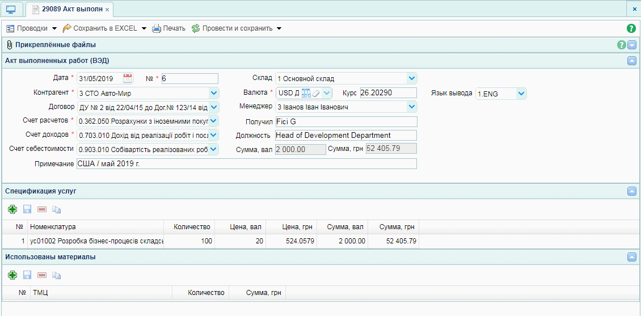The height and width of the screenshot is (316, 641).
Task: Open the Договор dropdown
Action: point(214,108)
